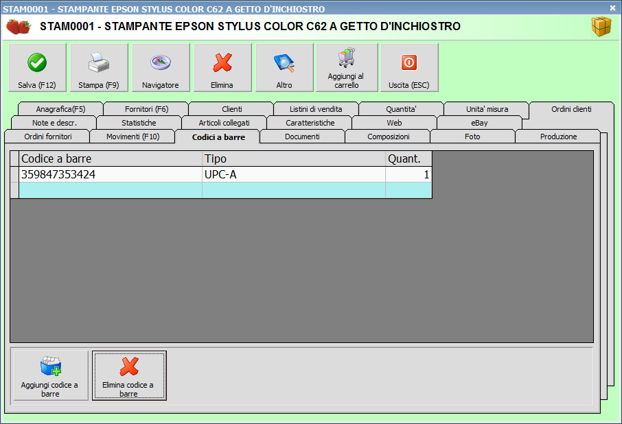Click the Salva (F12) green checkmark button
This screenshot has height=424, width=622.
[37, 68]
